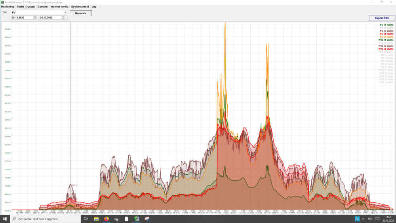Click the Export CSV button
Viewport: 396px width, 223px height.
point(382,18)
